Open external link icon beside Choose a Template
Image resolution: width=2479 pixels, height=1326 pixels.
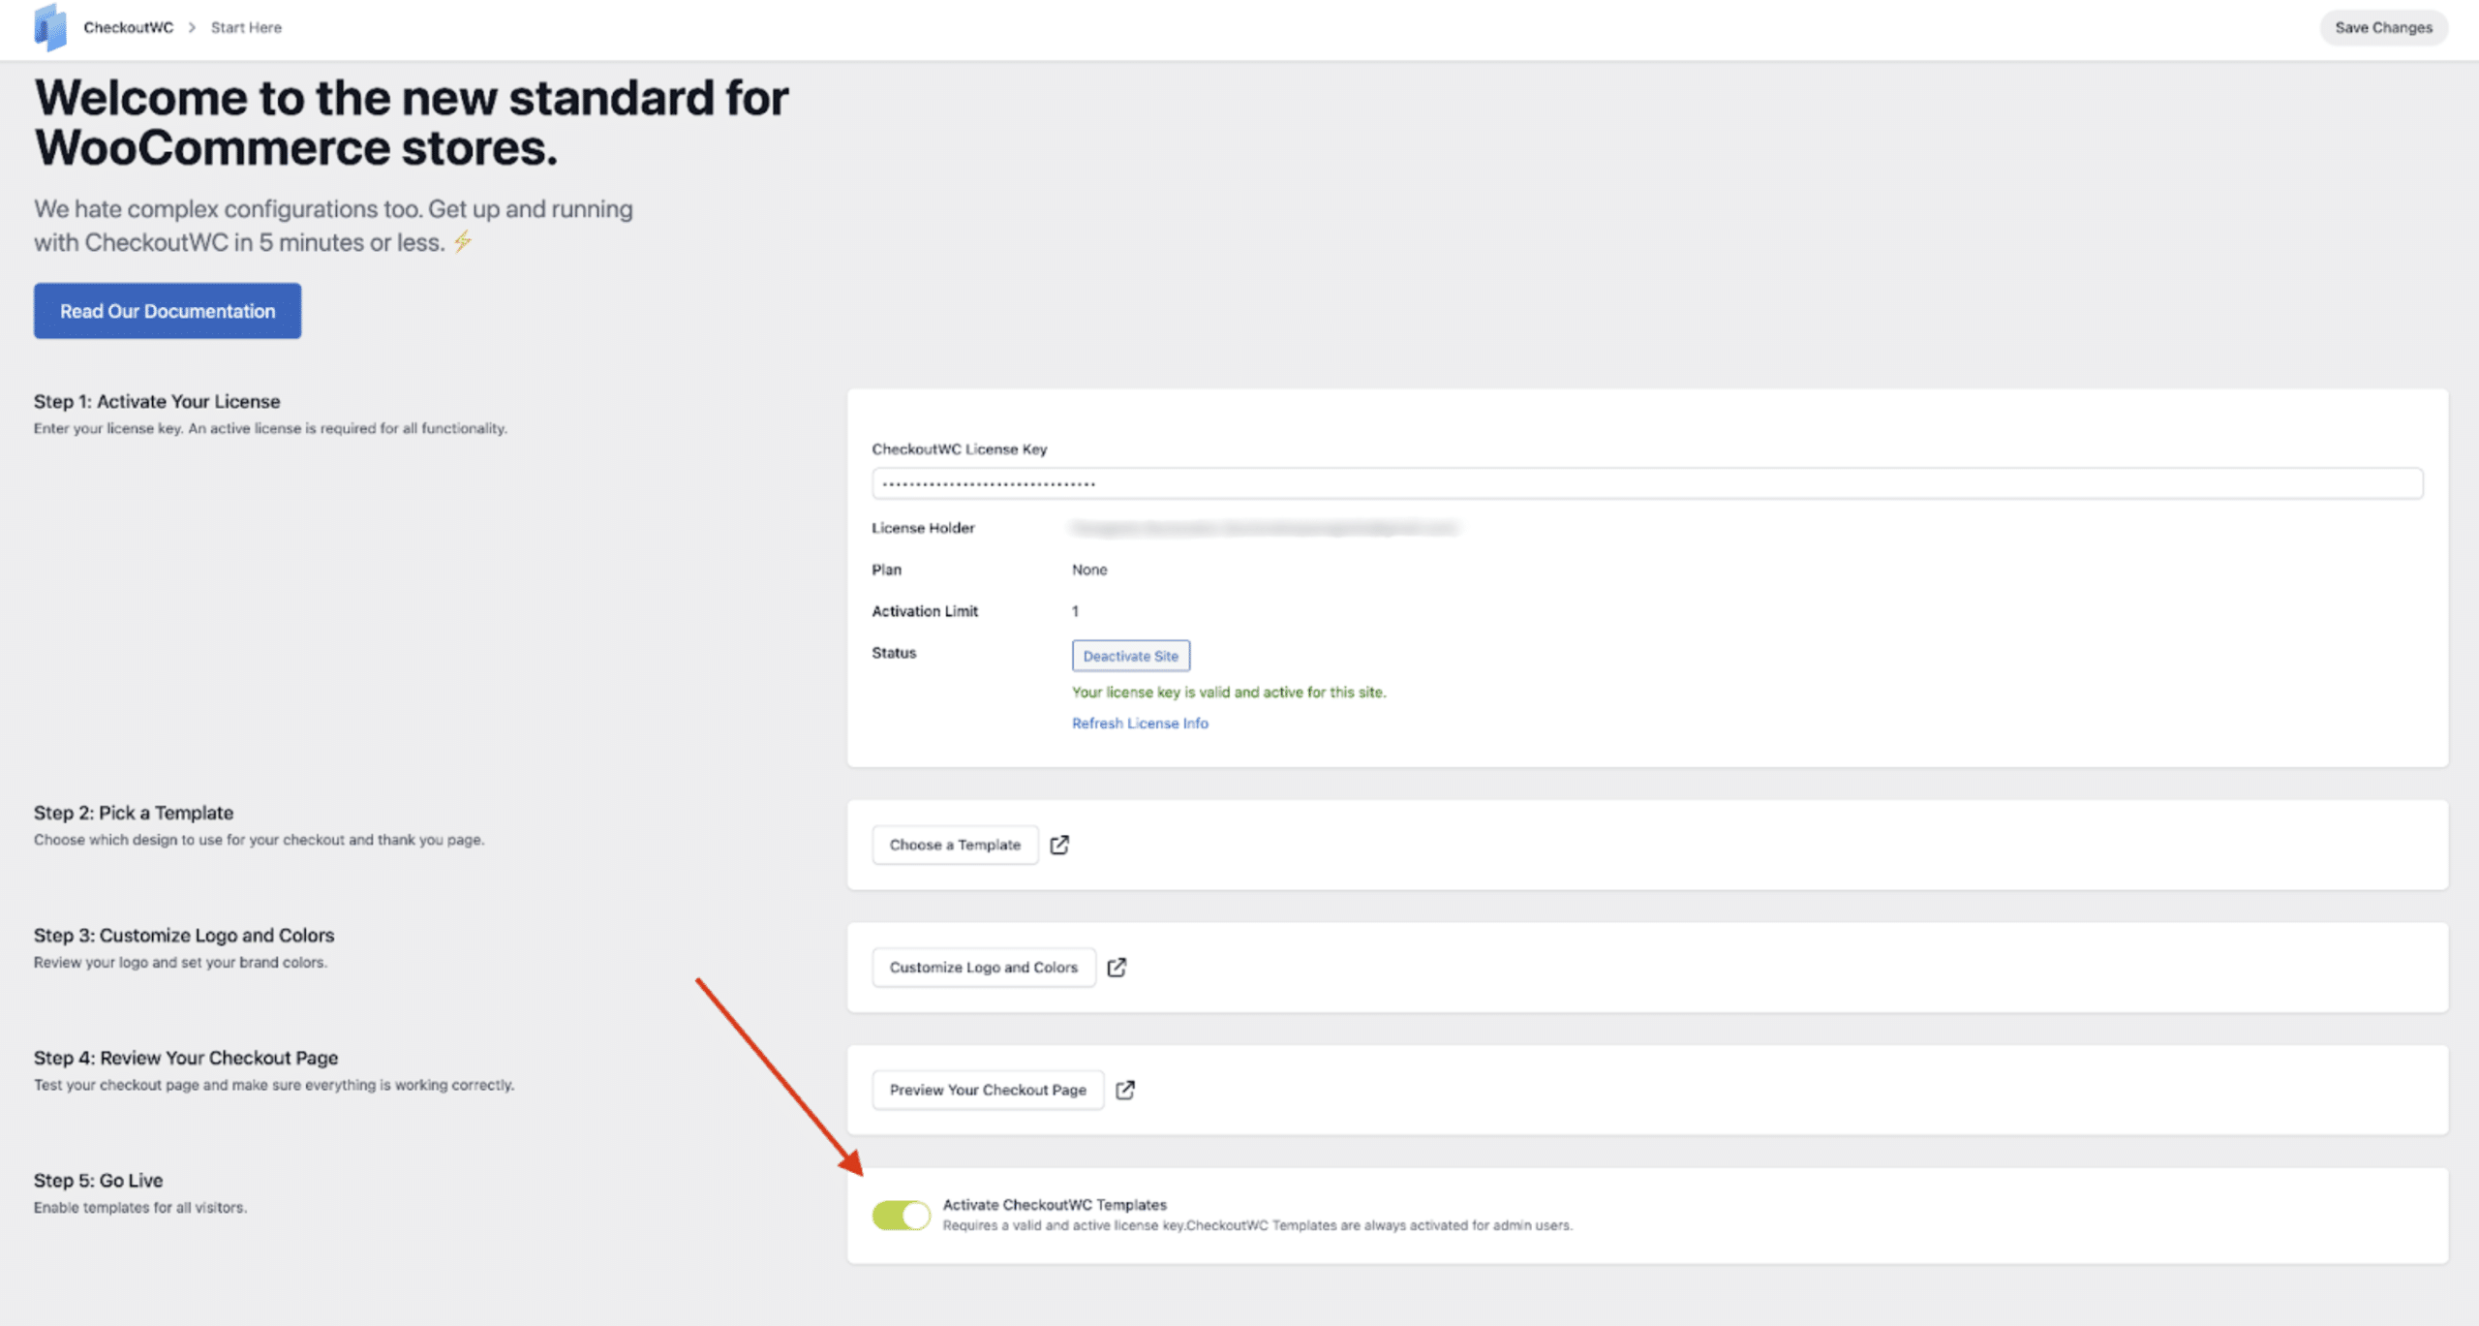click(x=1059, y=845)
